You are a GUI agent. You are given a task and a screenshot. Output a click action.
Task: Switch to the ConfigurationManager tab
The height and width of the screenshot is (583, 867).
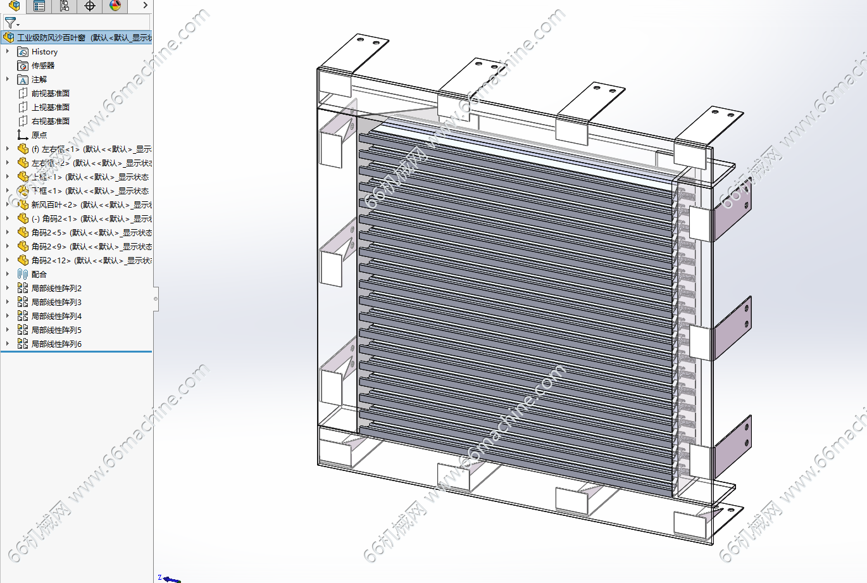point(65,6)
